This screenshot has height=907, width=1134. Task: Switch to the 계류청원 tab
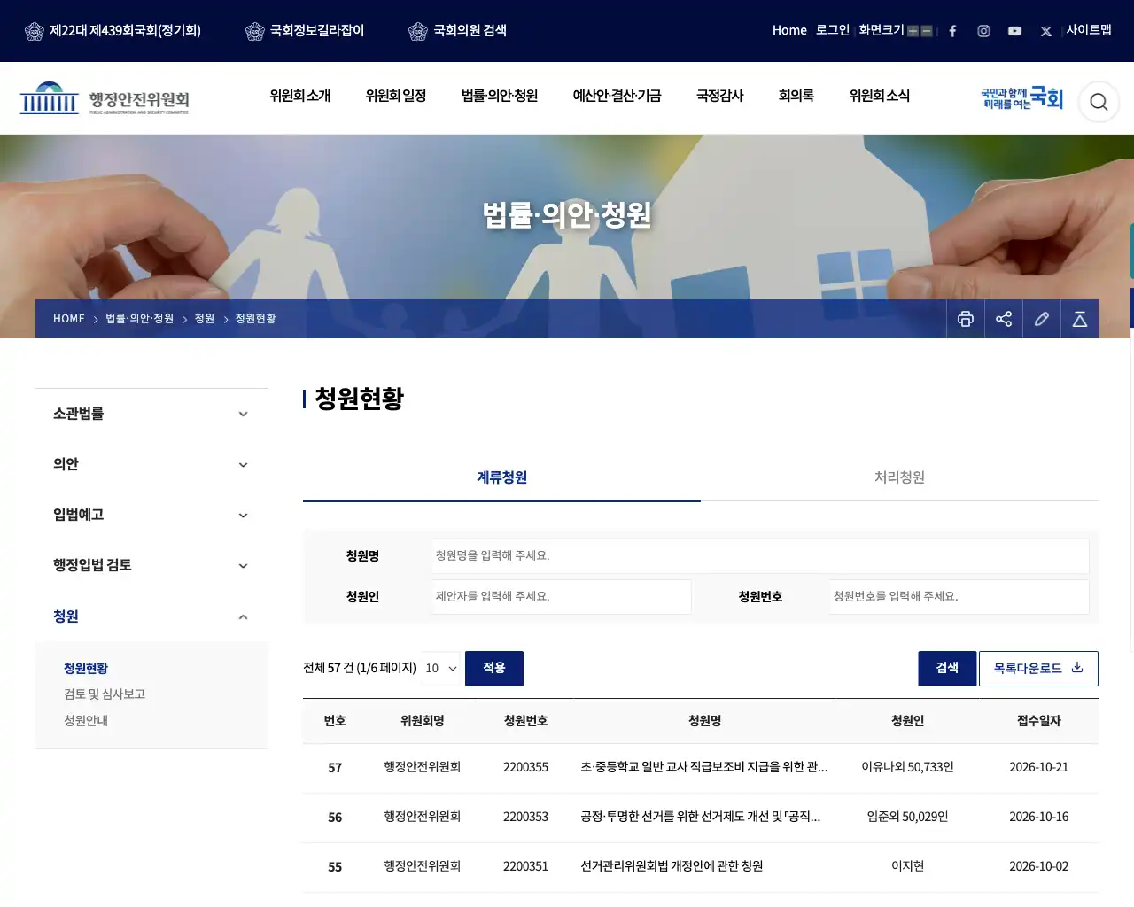501,477
